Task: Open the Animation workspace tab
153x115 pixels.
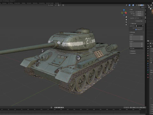Action: tap(29, 3)
